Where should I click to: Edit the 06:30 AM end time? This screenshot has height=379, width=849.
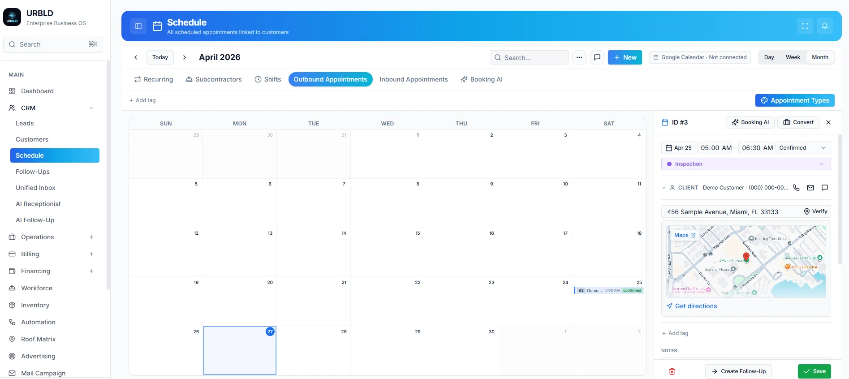coord(757,148)
